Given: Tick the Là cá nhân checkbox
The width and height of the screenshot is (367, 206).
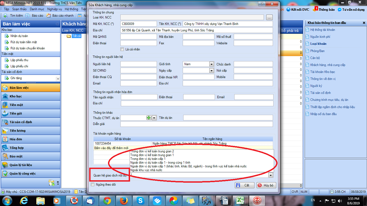Looking at the screenshot, I should coord(122,49).
